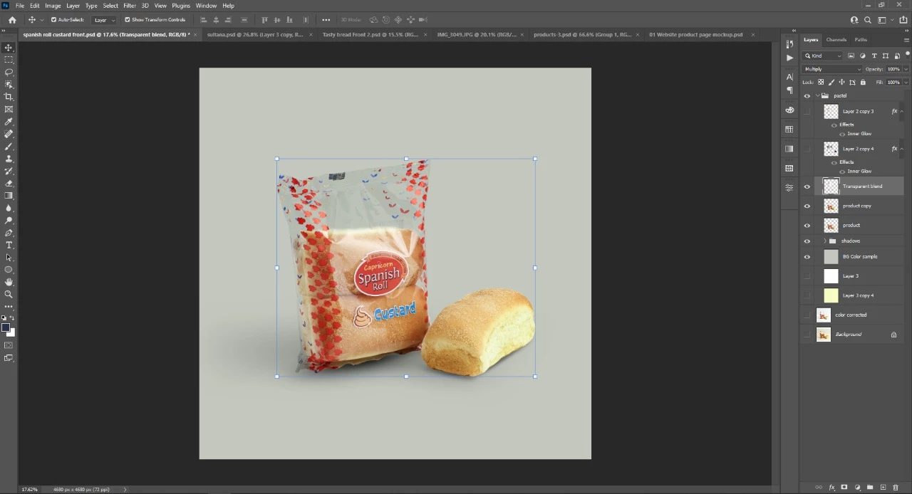This screenshot has height=494, width=912.
Task: Open the layer filter Kind dropdown
Action: (x=823, y=56)
